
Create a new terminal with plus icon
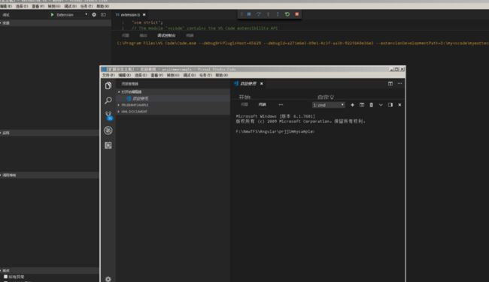[352, 105]
